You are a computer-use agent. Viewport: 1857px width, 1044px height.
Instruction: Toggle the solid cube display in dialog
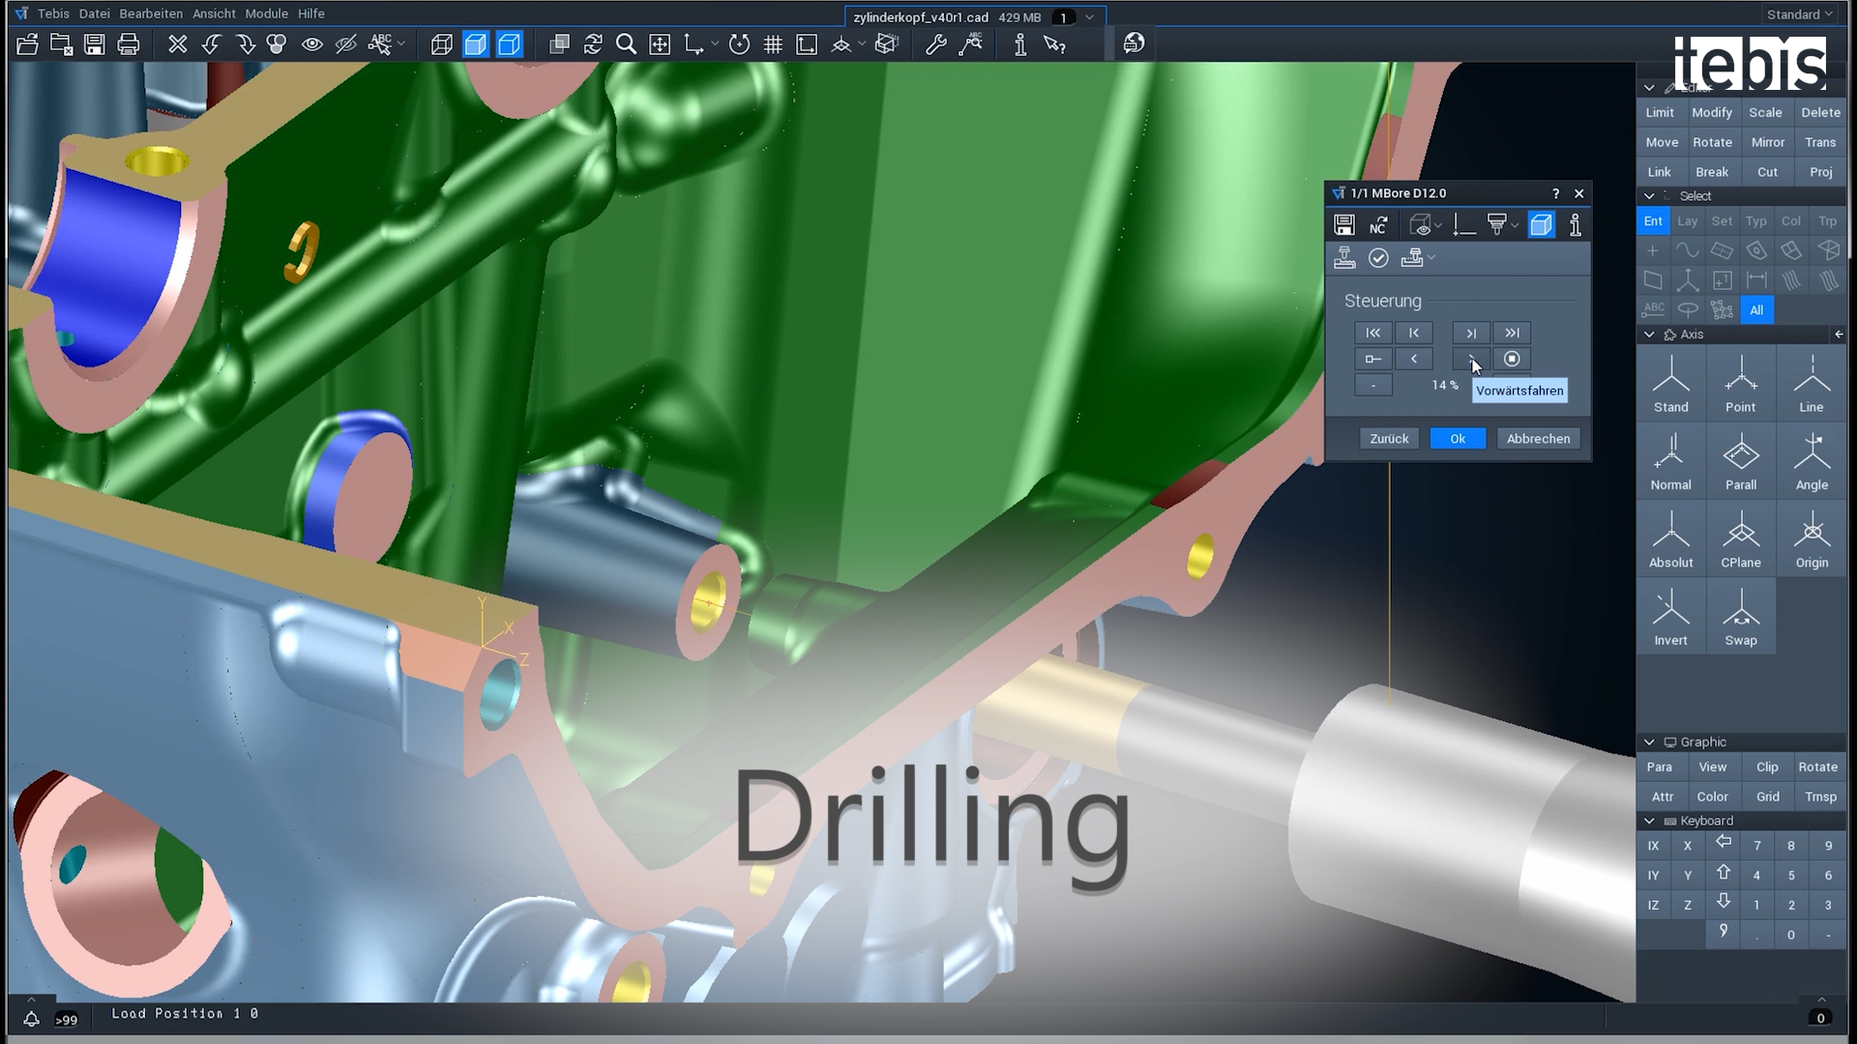[1541, 225]
